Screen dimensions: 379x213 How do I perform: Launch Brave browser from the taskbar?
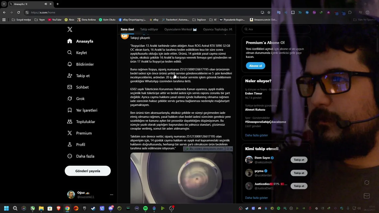click(59, 208)
